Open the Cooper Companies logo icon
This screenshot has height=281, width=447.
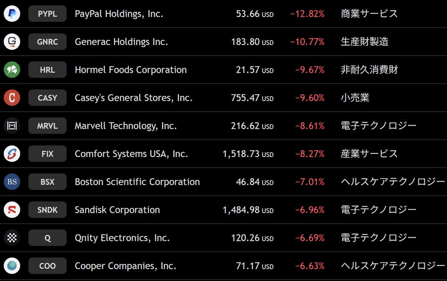click(12, 266)
